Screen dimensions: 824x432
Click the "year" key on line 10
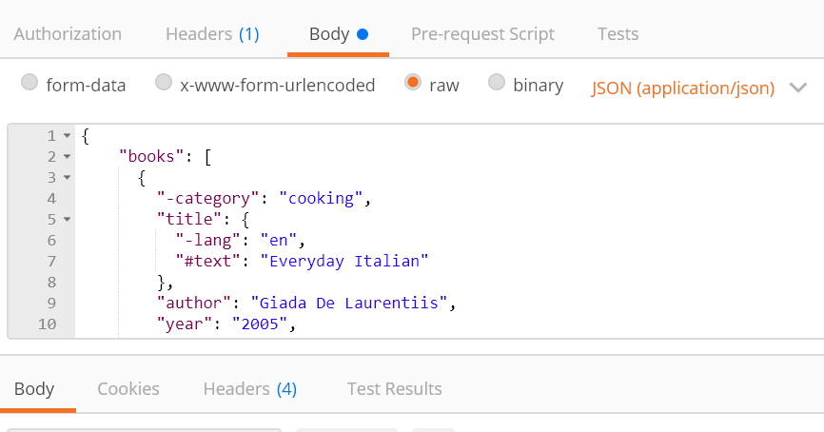click(185, 324)
